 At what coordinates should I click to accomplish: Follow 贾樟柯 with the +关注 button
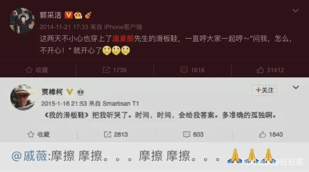click(x=264, y=90)
